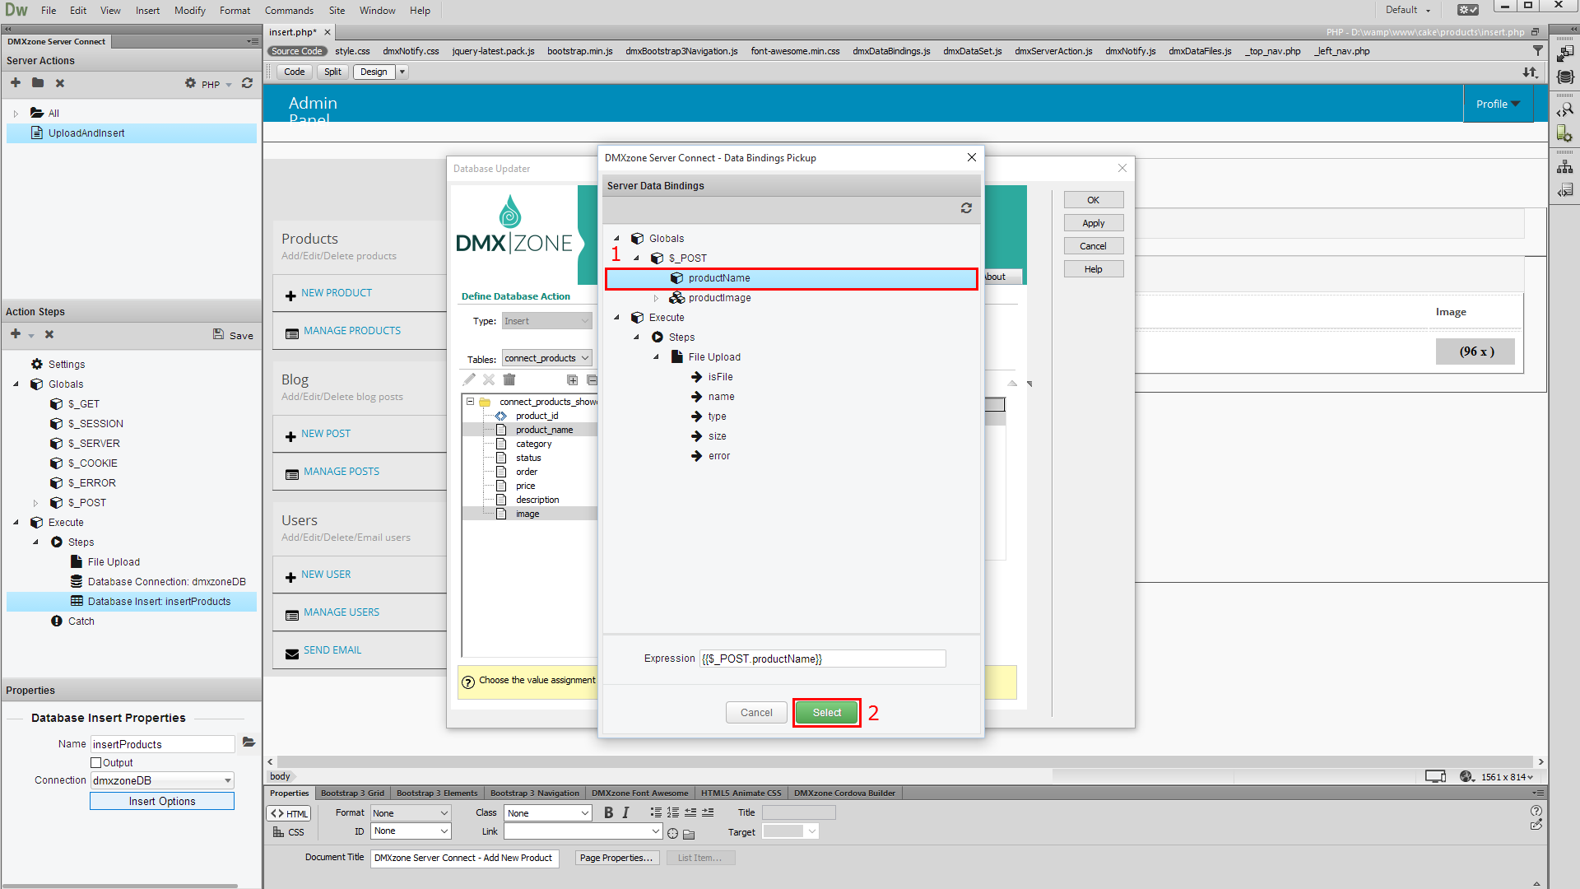This screenshot has width=1580, height=889.
Task: Select the isFile binding
Action: tap(720, 377)
